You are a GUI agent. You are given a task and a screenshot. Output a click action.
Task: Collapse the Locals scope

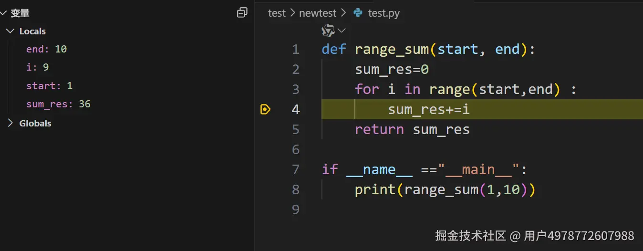[x=10, y=31]
